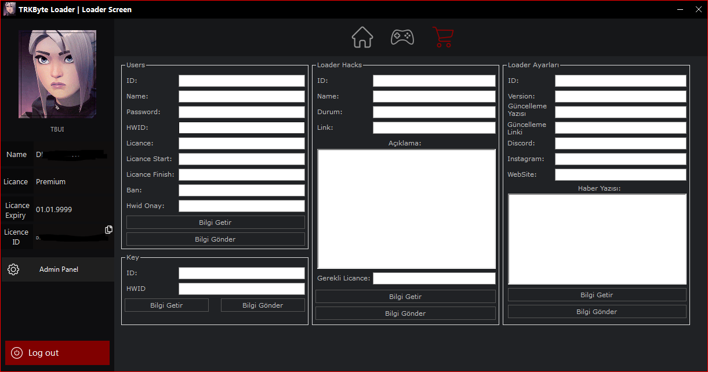The width and height of the screenshot is (708, 372).
Task: Click the Log out button
Action: pos(57,353)
